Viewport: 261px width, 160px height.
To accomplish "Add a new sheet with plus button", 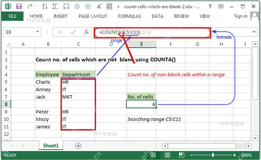I will point(78,146).
